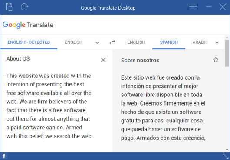
Task: Open the hamburger menu icon
Action: point(193,7)
